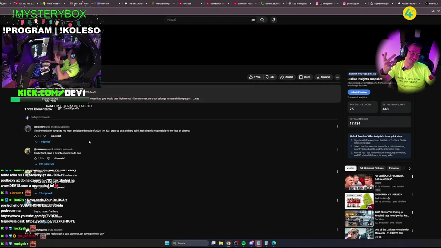The height and width of the screenshot is (248, 441).
Task: Open Zoradiť podľa sort menu
Action: (69, 108)
